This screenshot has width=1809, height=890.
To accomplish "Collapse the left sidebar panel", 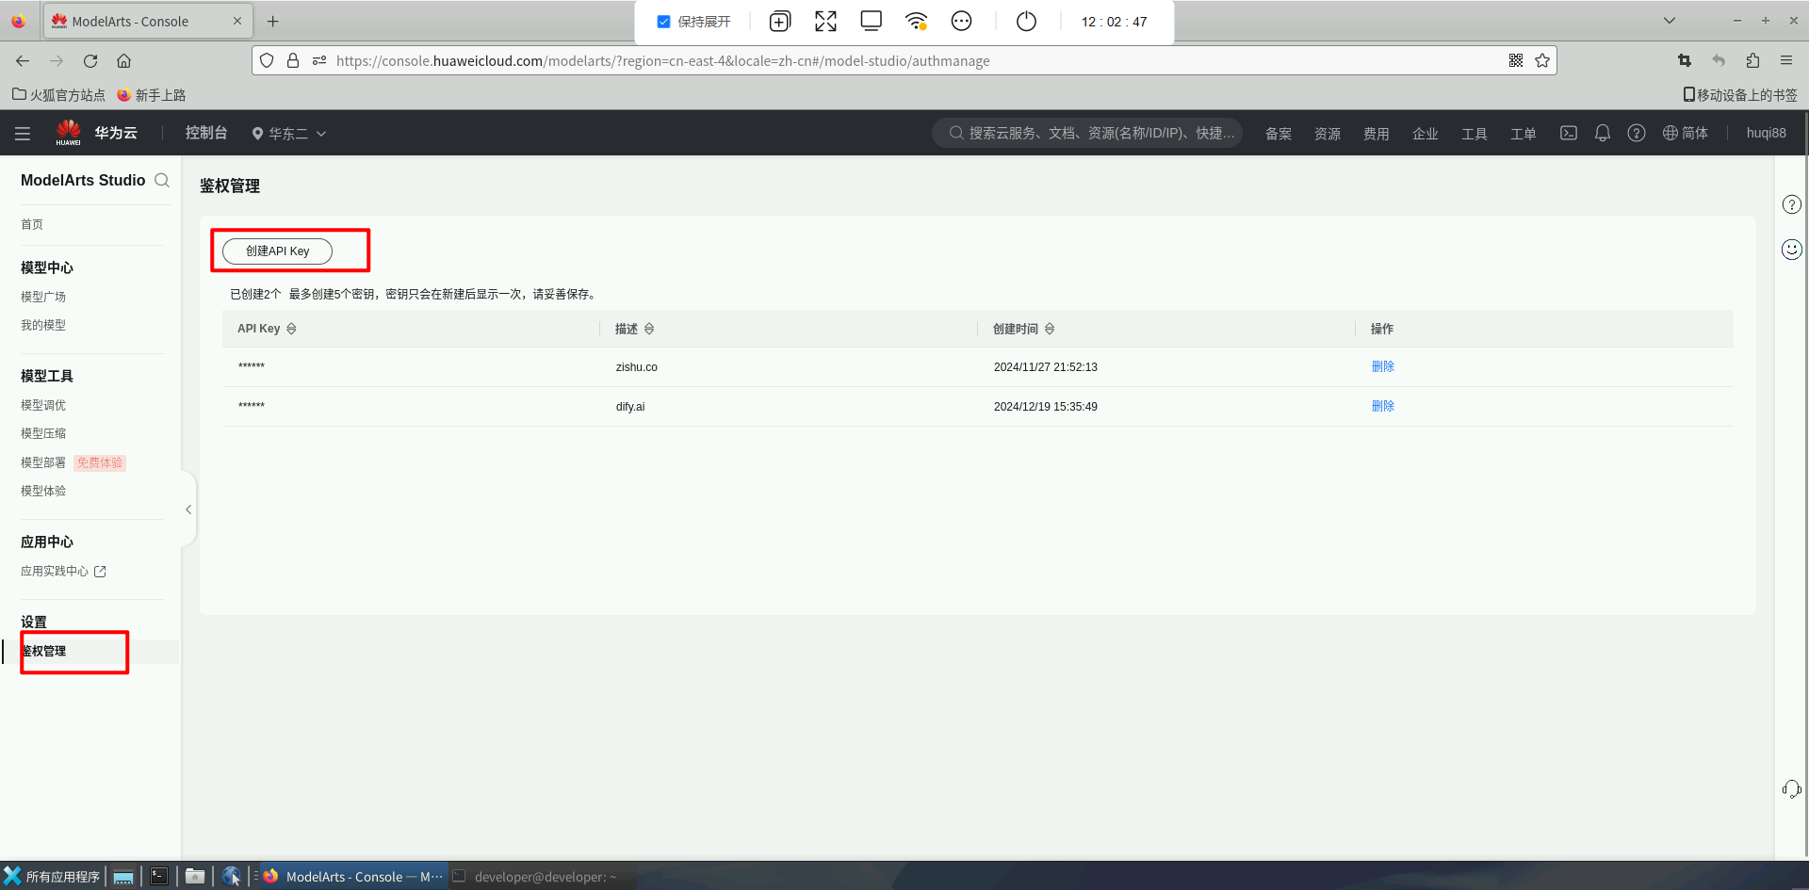I will point(188,510).
